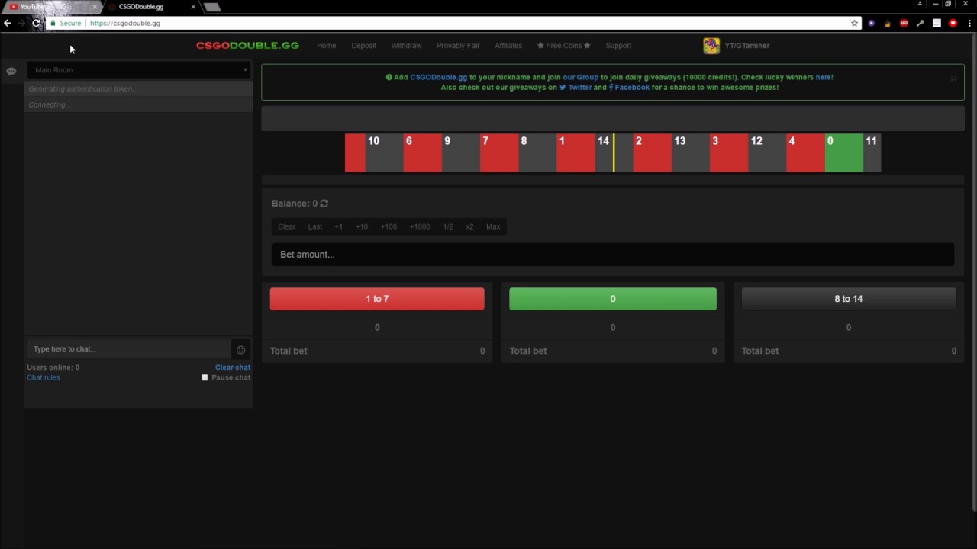Bet on black 8 to 14
This screenshot has width=977, height=549.
[x=849, y=299]
